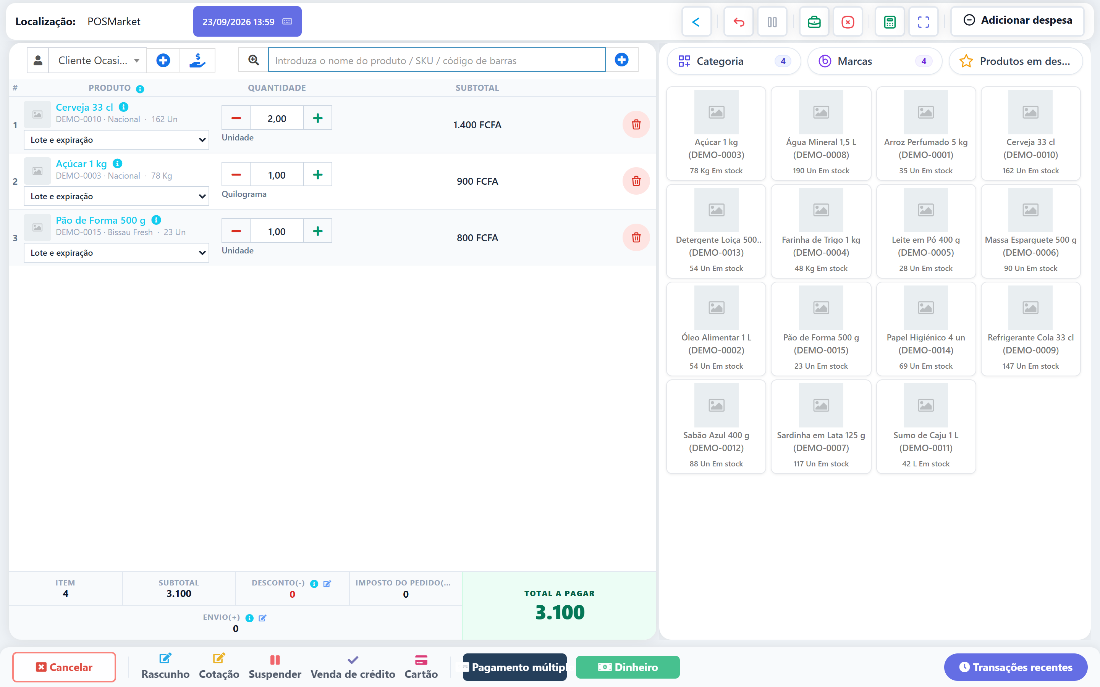1100x687 pixels.
Task: Add a new customer with plus icon
Action: click(x=163, y=60)
